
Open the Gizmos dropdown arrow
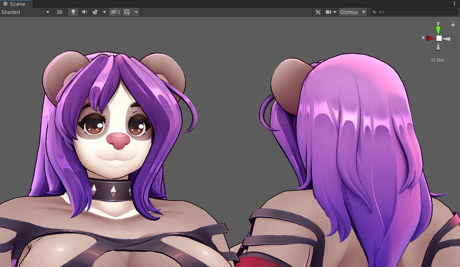pos(363,12)
